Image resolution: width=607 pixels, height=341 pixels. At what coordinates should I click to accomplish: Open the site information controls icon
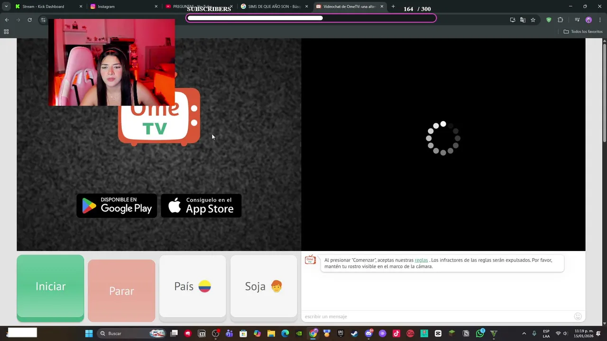43,20
